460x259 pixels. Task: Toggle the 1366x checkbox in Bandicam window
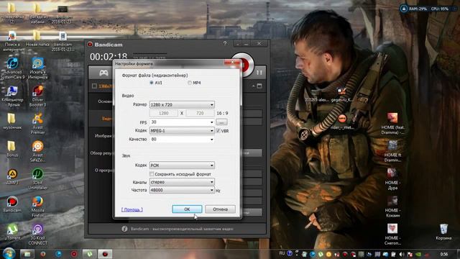point(94,86)
